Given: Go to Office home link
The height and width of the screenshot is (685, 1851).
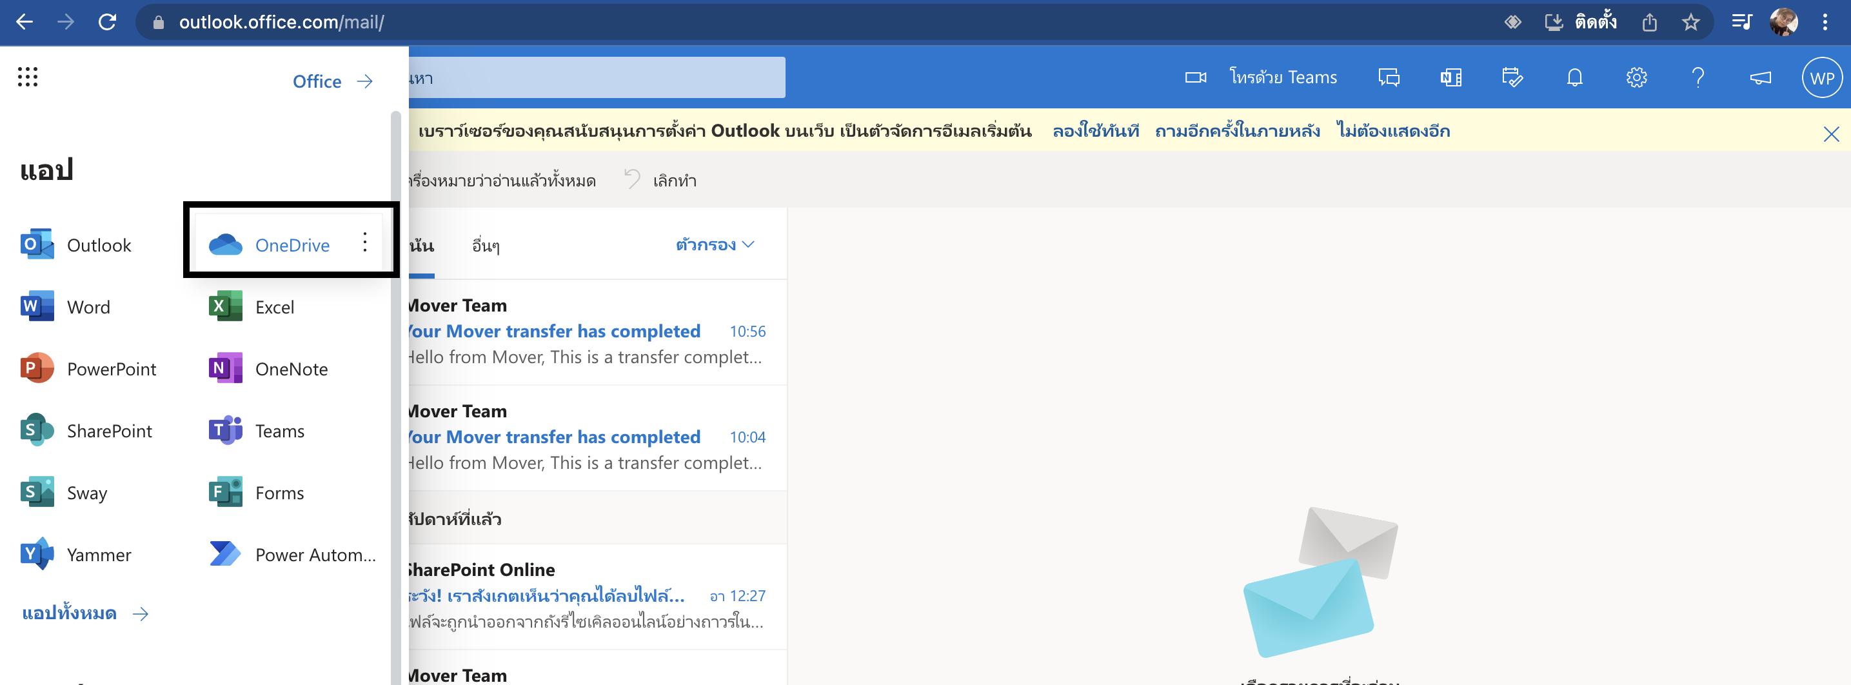Looking at the screenshot, I should [x=333, y=81].
